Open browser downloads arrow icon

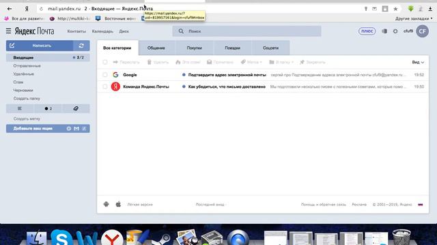(x=430, y=9)
